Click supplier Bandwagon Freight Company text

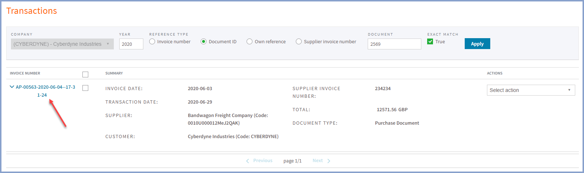pyautogui.click(x=228, y=119)
